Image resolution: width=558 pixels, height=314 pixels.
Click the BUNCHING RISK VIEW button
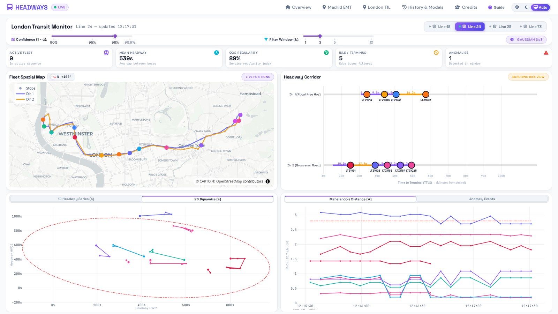(528, 77)
